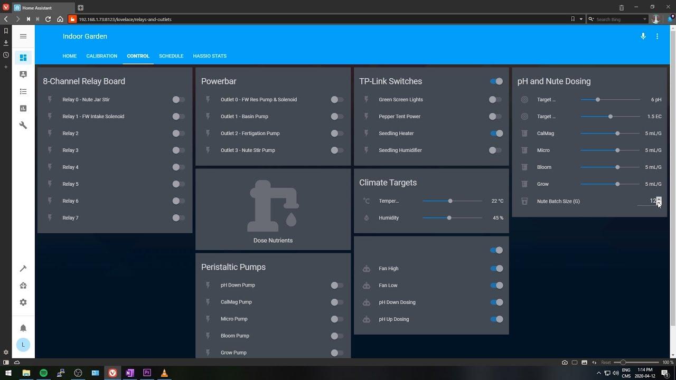Open the Home Assistant hamburger menu

tap(23, 36)
